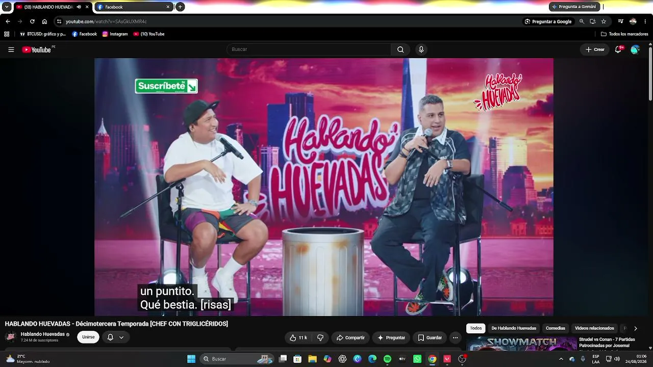653x367 pixels.
Task: Select the Todos filter chip
Action: pos(476,328)
